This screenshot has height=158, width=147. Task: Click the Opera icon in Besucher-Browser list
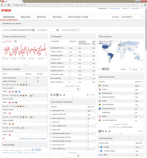[x=100, y=116]
